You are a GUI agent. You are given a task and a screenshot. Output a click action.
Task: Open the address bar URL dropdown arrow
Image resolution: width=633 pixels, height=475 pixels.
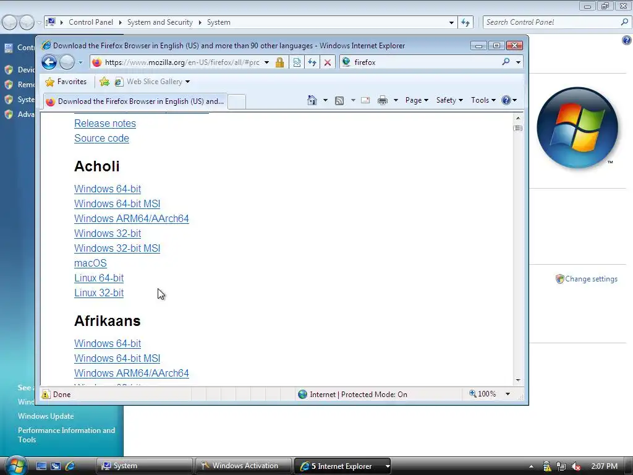[266, 62]
